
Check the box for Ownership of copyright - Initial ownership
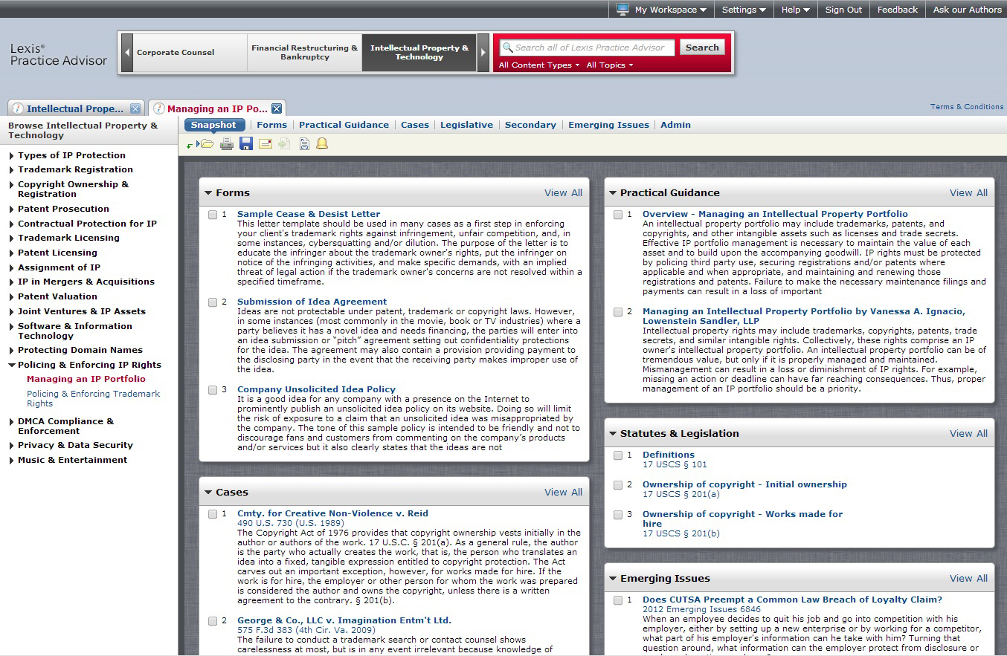pyautogui.click(x=618, y=485)
